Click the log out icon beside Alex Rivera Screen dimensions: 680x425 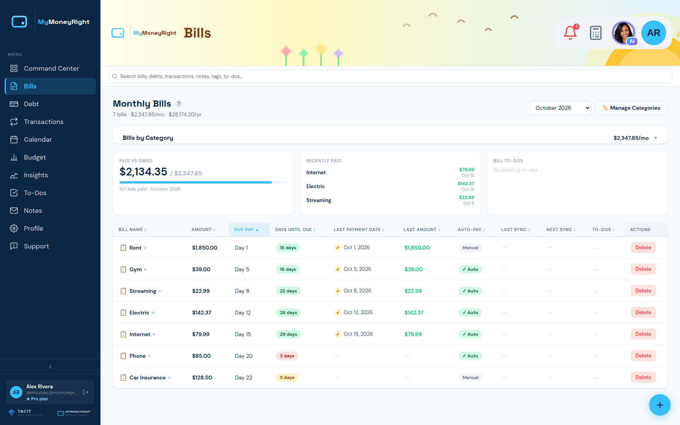pyautogui.click(x=86, y=392)
